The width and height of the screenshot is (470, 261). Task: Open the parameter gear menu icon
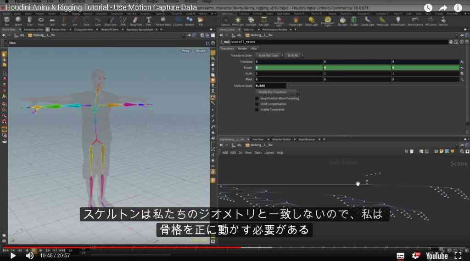[x=451, y=42]
